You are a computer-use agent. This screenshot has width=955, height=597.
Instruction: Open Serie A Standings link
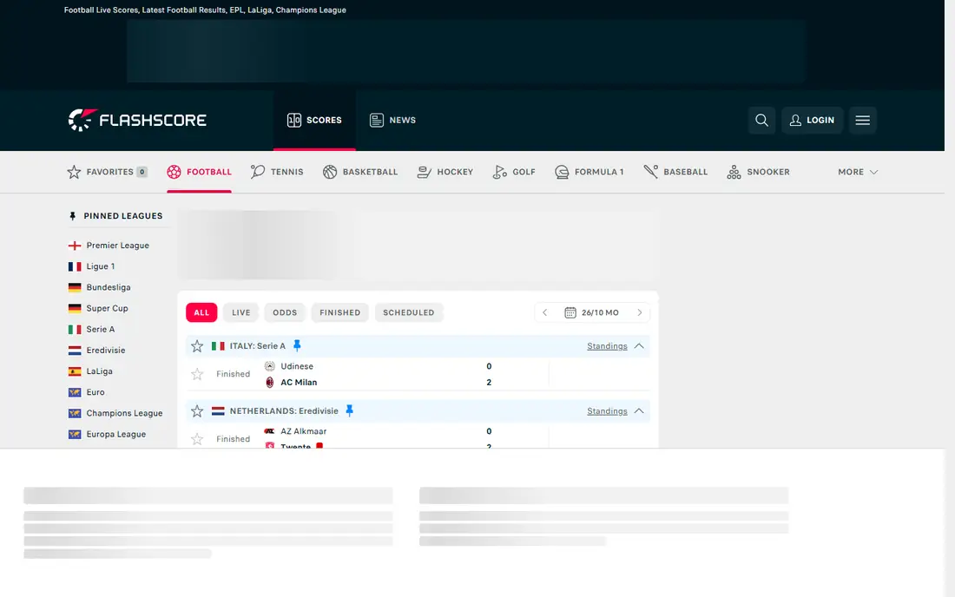(607, 346)
